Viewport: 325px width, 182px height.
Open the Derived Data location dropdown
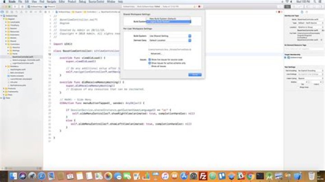point(170,41)
